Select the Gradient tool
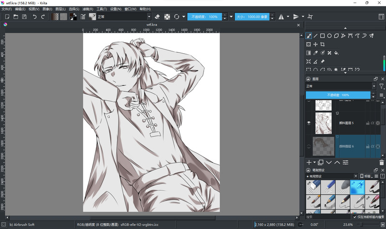The width and height of the screenshot is (386, 229). (309, 53)
